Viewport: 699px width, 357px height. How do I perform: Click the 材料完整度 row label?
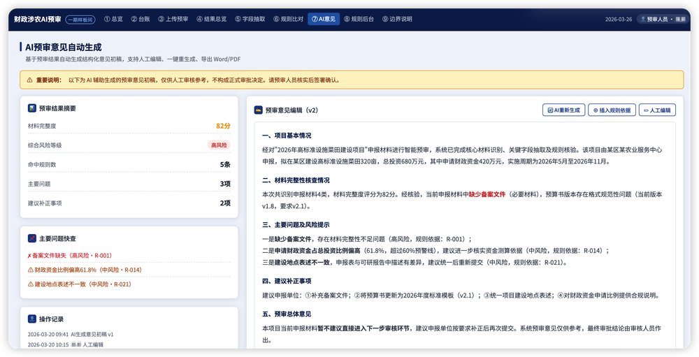(42, 126)
